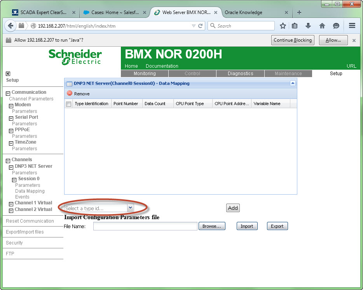Screen dimensions: 363x290
Task: Sort by the Point Number column header
Action: coord(126,104)
